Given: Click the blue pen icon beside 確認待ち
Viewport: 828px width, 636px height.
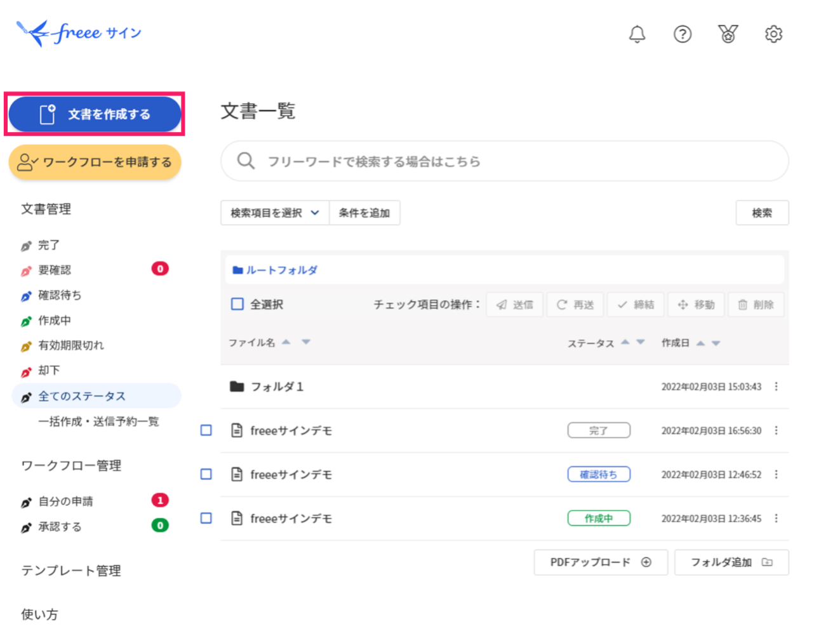Looking at the screenshot, I should point(26,296).
